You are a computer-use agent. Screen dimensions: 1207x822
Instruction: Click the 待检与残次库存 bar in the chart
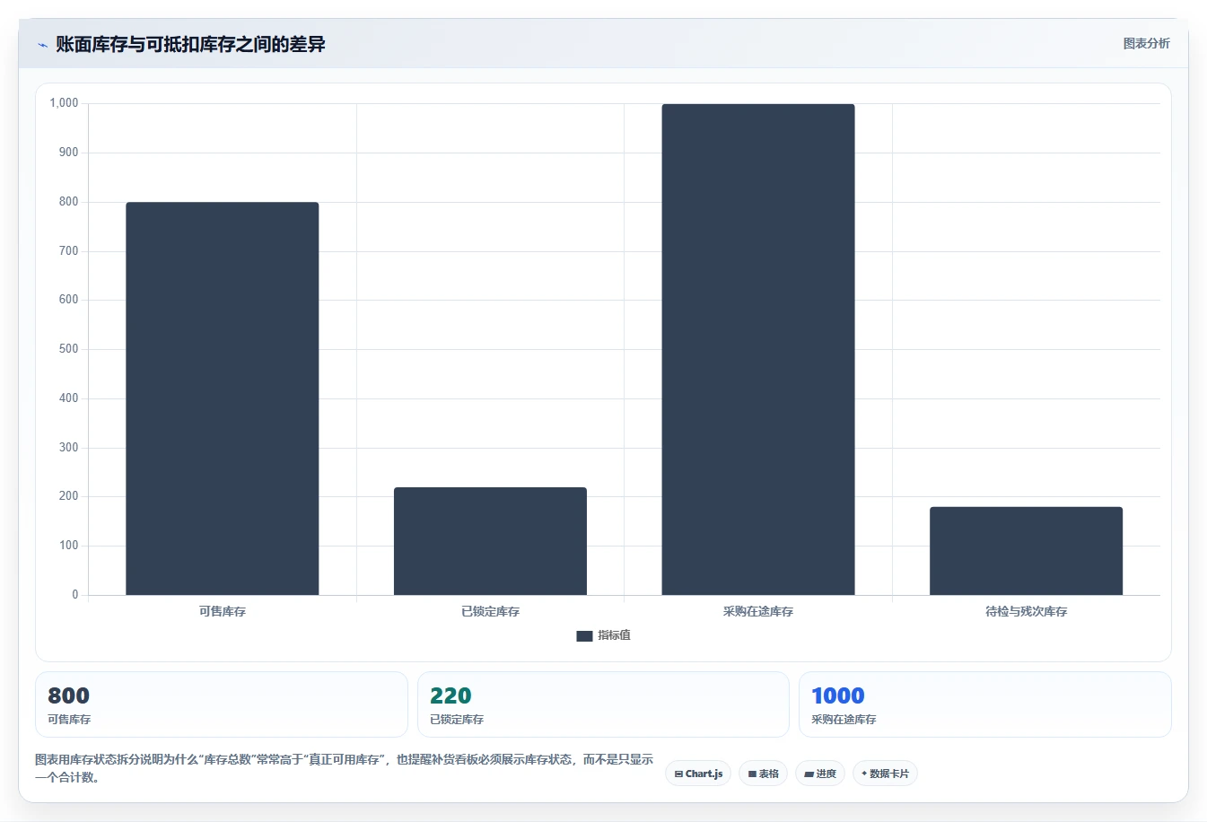(x=1026, y=551)
